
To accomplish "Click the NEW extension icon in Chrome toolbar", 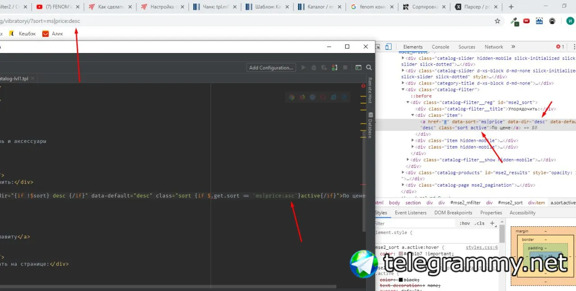I will coord(540,21).
